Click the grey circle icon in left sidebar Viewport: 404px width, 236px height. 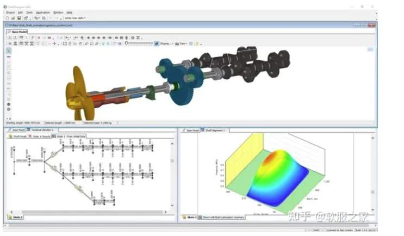click(x=9, y=109)
